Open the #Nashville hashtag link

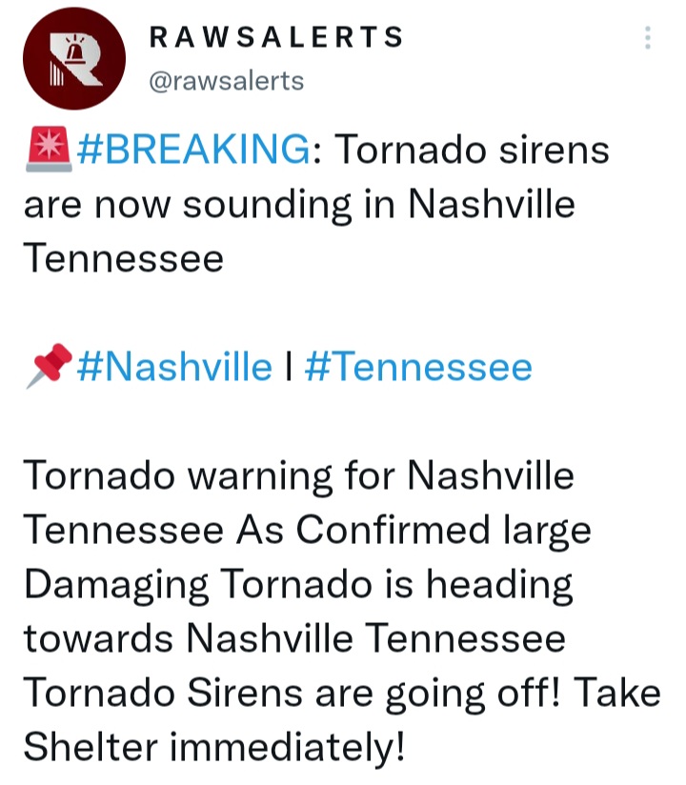[174, 367]
